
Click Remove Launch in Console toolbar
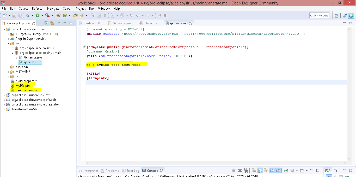click(240, 170)
